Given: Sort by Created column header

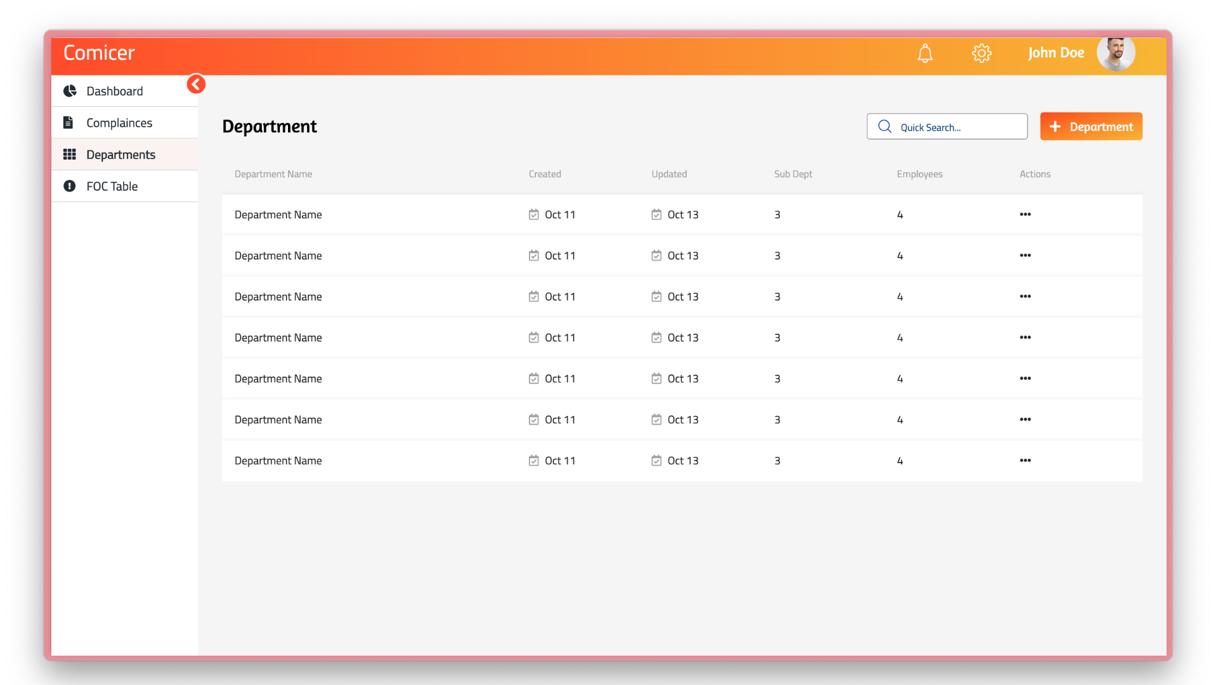Looking at the screenshot, I should point(545,174).
